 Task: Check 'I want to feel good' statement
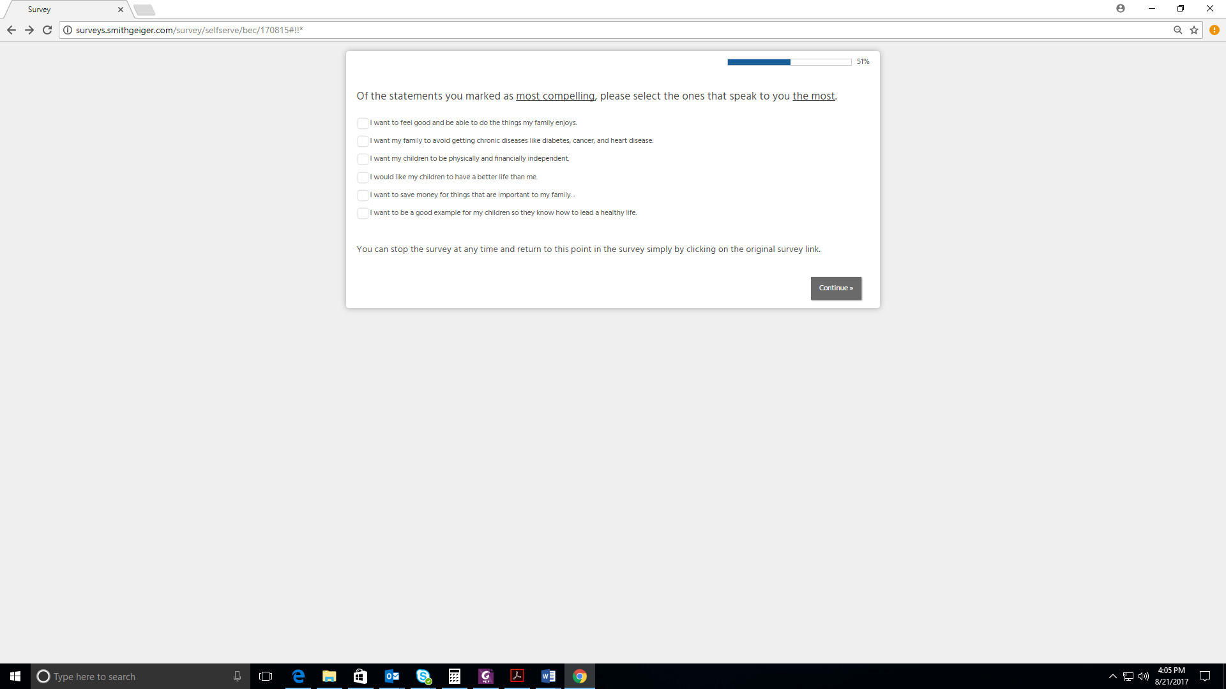tap(363, 123)
